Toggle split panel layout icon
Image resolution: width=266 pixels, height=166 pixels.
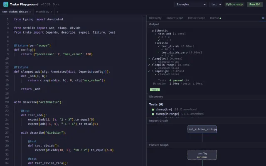pyautogui.click(x=263, y=18)
